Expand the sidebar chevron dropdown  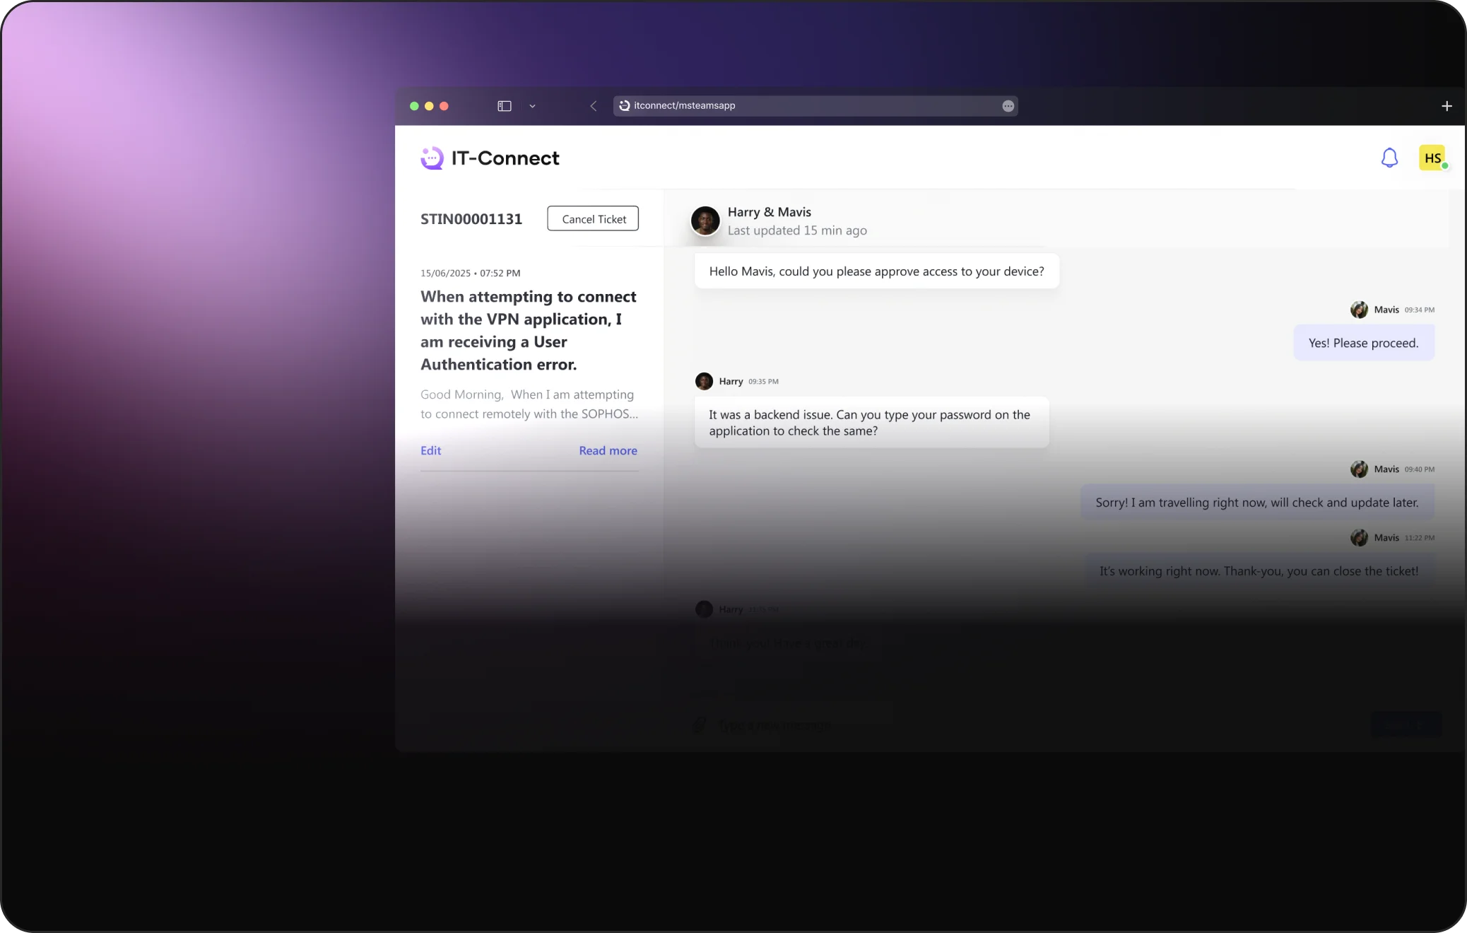532,106
